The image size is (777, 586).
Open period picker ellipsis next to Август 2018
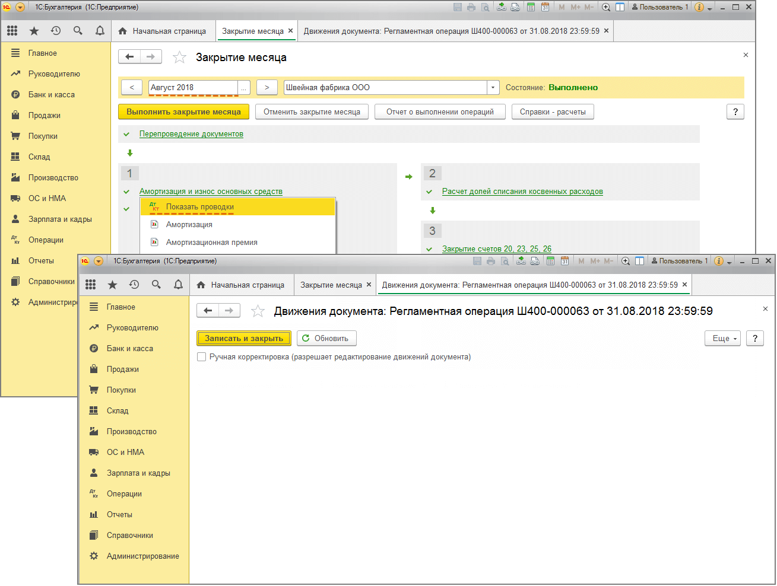pos(244,88)
